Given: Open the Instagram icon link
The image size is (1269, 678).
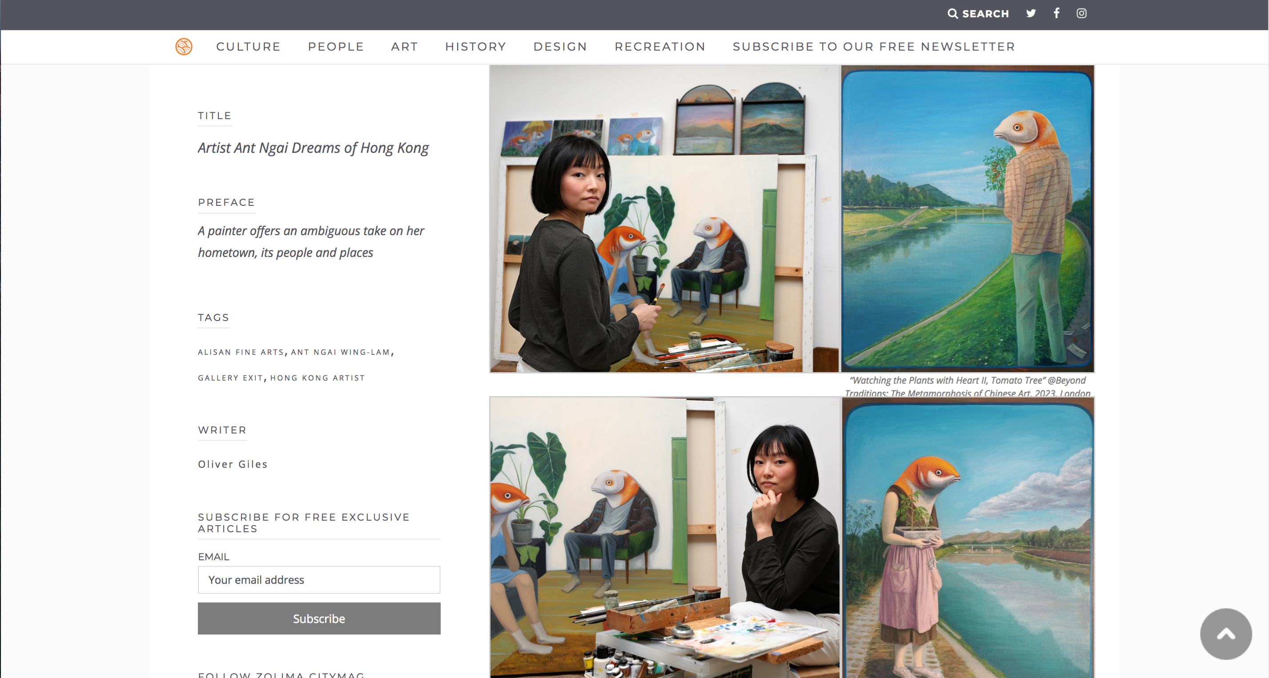Looking at the screenshot, I should tap(1081, 13).
